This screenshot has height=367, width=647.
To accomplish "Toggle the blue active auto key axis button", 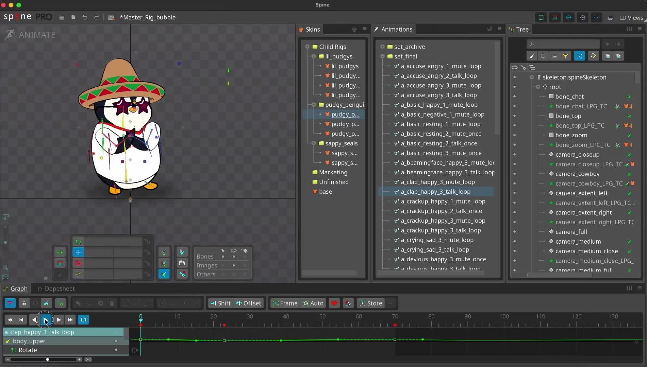I will [x=164, y=274].
